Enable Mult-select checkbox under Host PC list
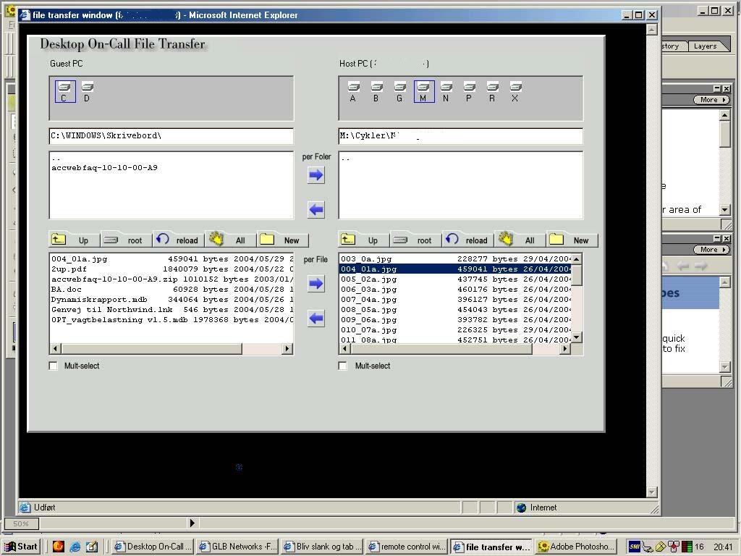This screenshot has width=741, height=556. [342, 366]
